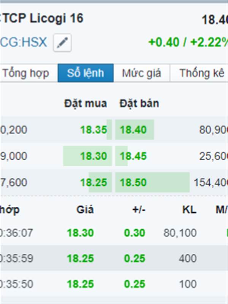Click bid volume ending 9,000
228x304 pixels.
[x=14, y=156]
